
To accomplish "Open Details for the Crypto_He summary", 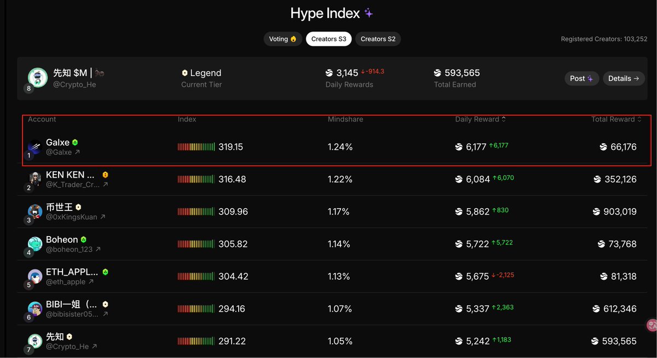I will coord(624,79).
